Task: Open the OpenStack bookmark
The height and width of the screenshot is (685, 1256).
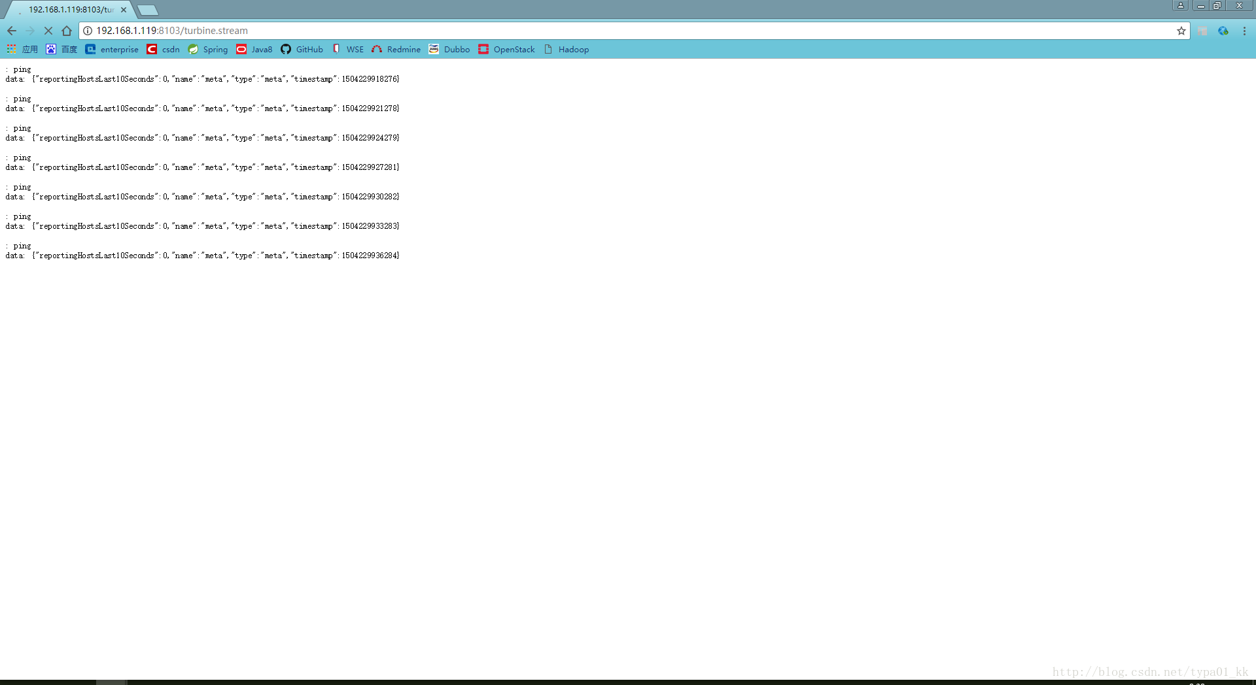Action: (x=507, y=49)
